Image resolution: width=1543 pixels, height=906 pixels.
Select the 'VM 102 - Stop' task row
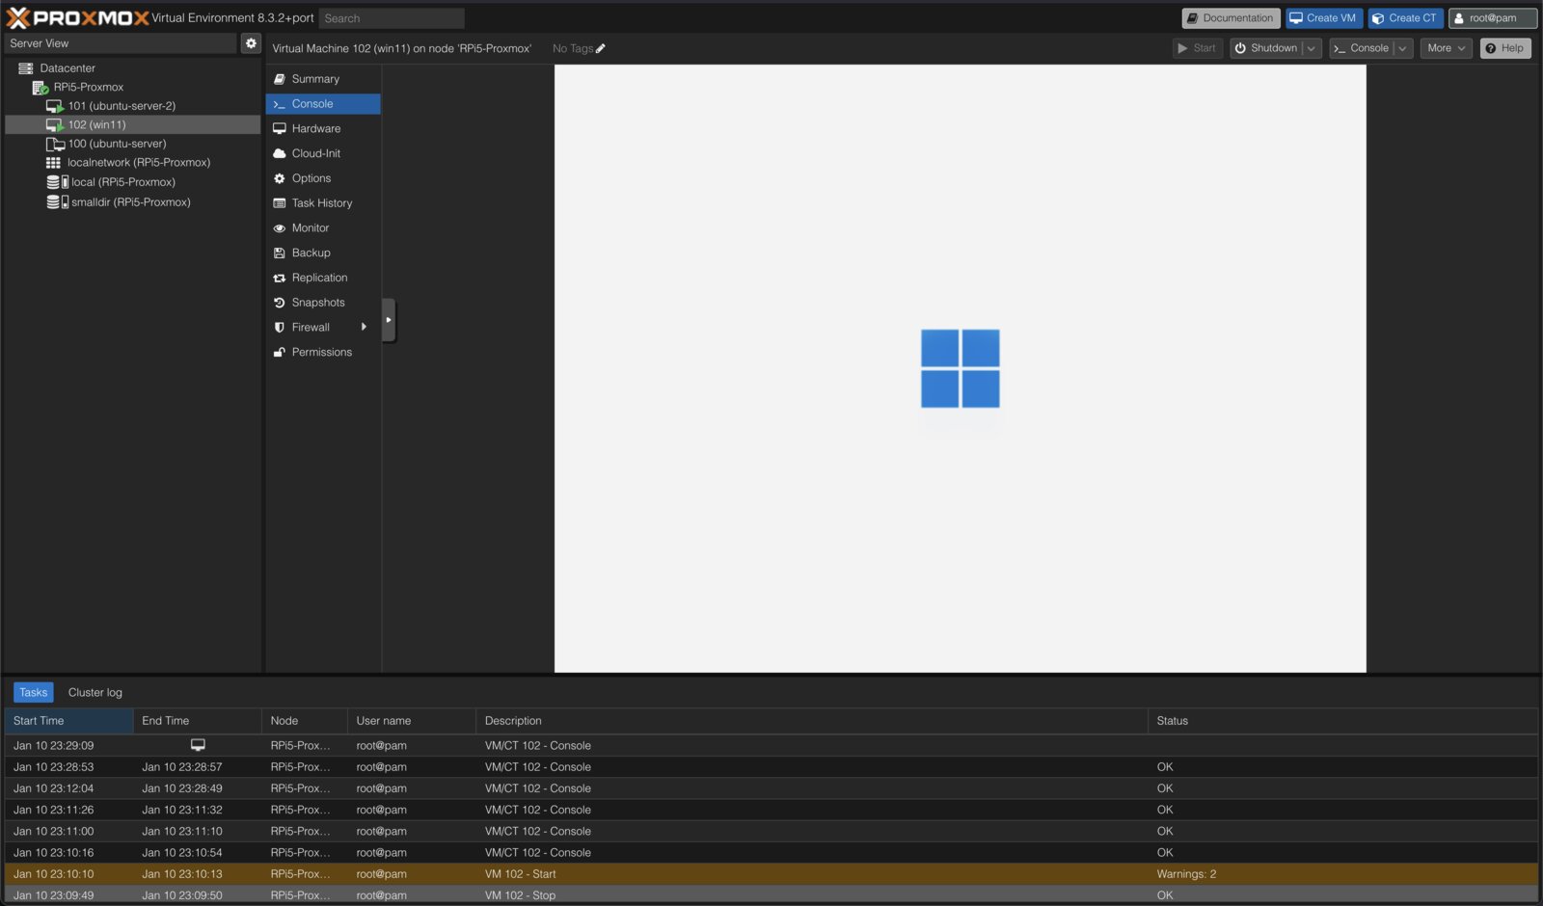point(771,895)
